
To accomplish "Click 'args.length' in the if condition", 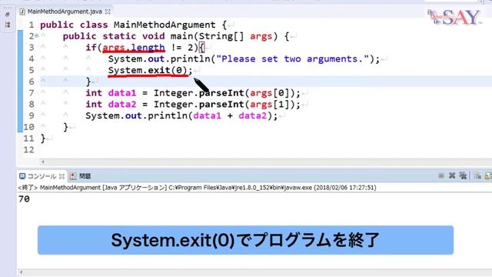I will [x=134, y=48].
